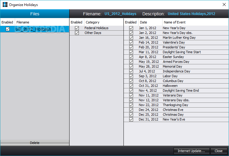Toggle the Nov 11 Veterans Day checkbox
Viewport: 229px width, 156px height.
click(131, 95)
